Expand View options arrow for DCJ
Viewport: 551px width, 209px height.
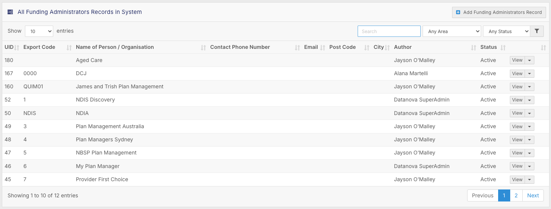click(x=529, y=74)
